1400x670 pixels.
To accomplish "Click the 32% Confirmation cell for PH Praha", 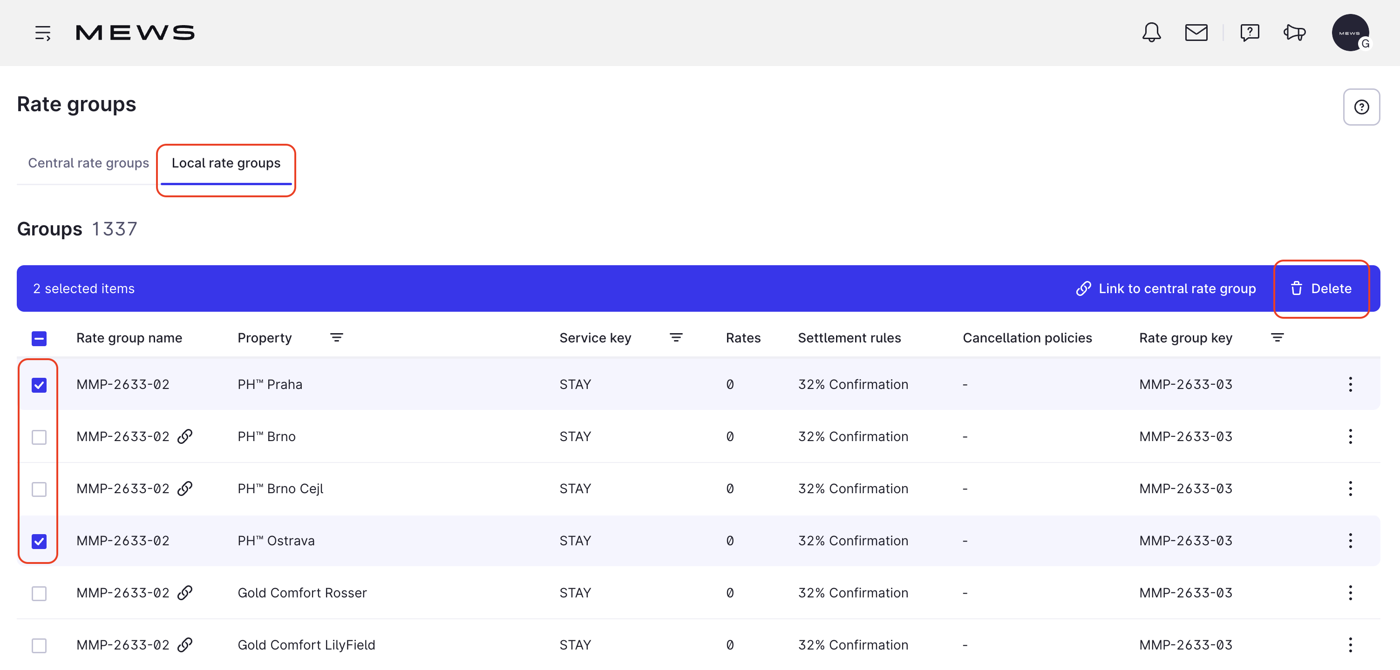I will 853,384.
